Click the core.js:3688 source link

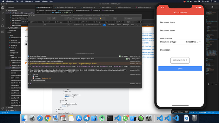pos(136,59)
